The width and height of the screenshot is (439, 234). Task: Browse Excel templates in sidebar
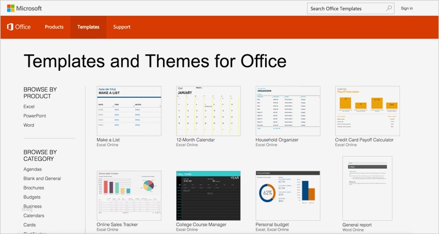(29, 107)
